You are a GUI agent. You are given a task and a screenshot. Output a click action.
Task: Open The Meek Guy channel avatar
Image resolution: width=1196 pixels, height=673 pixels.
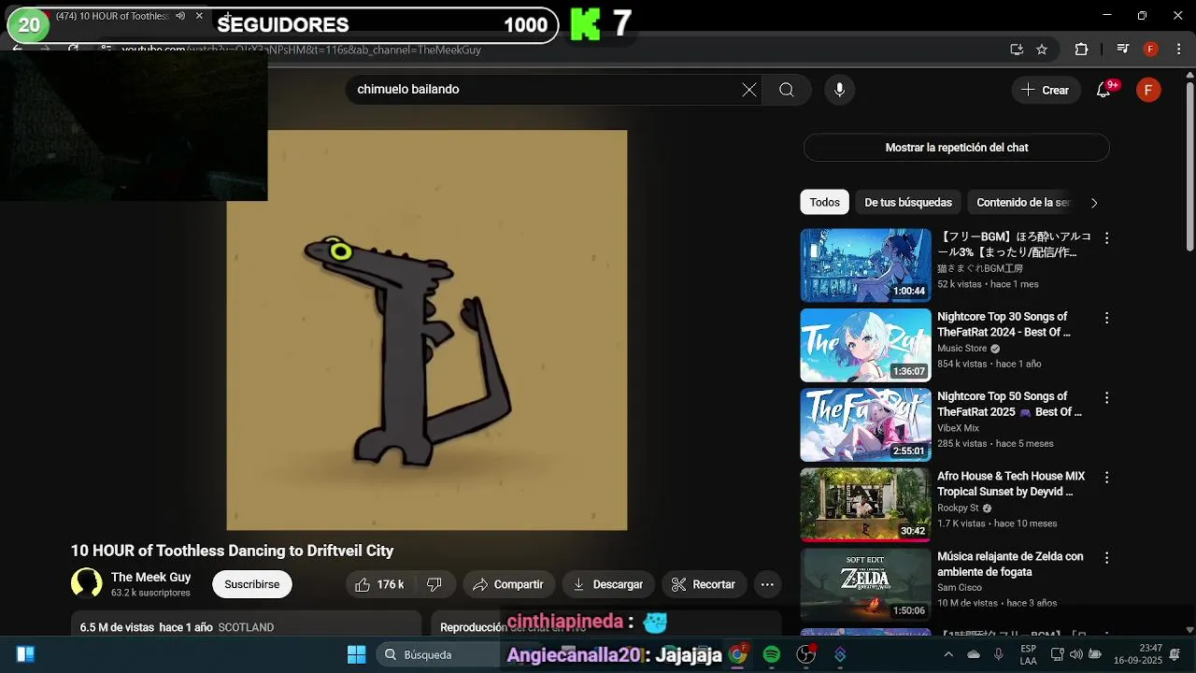pos(87,584)
